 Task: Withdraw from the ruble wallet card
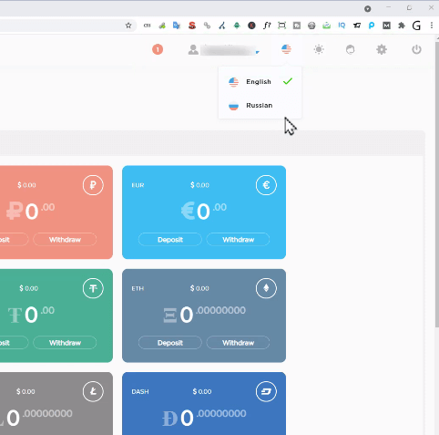pyautogui.click(x=65, y=240)
